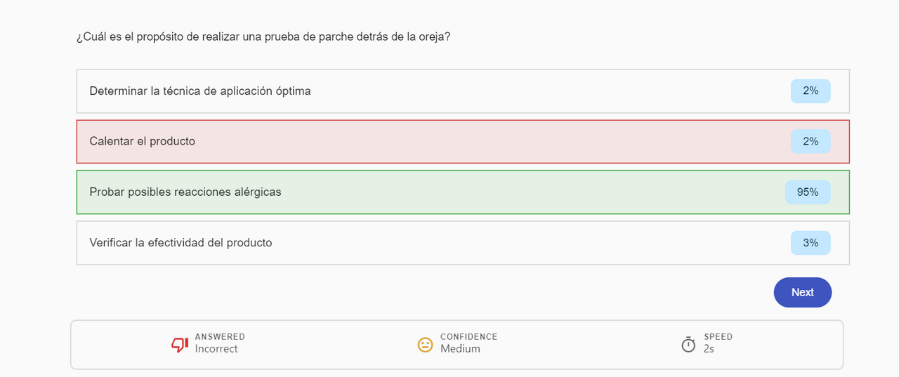Click the question text about "prueba de parche"
This screenshot has height=377, width=899.
[263, 37]
